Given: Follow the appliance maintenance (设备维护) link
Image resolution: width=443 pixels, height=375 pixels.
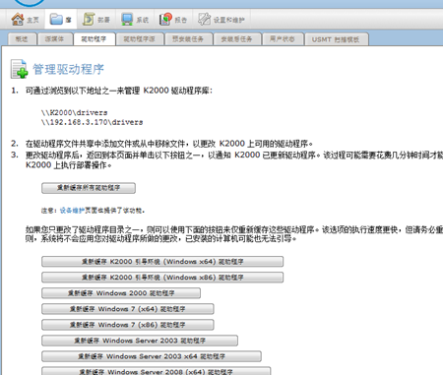Looking at the screenshot, I should 72,211.
